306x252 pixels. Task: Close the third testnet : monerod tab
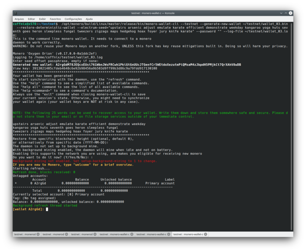[95, 234]
